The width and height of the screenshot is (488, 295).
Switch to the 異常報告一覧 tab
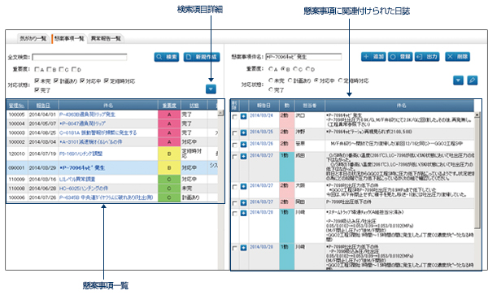point(106,38)
